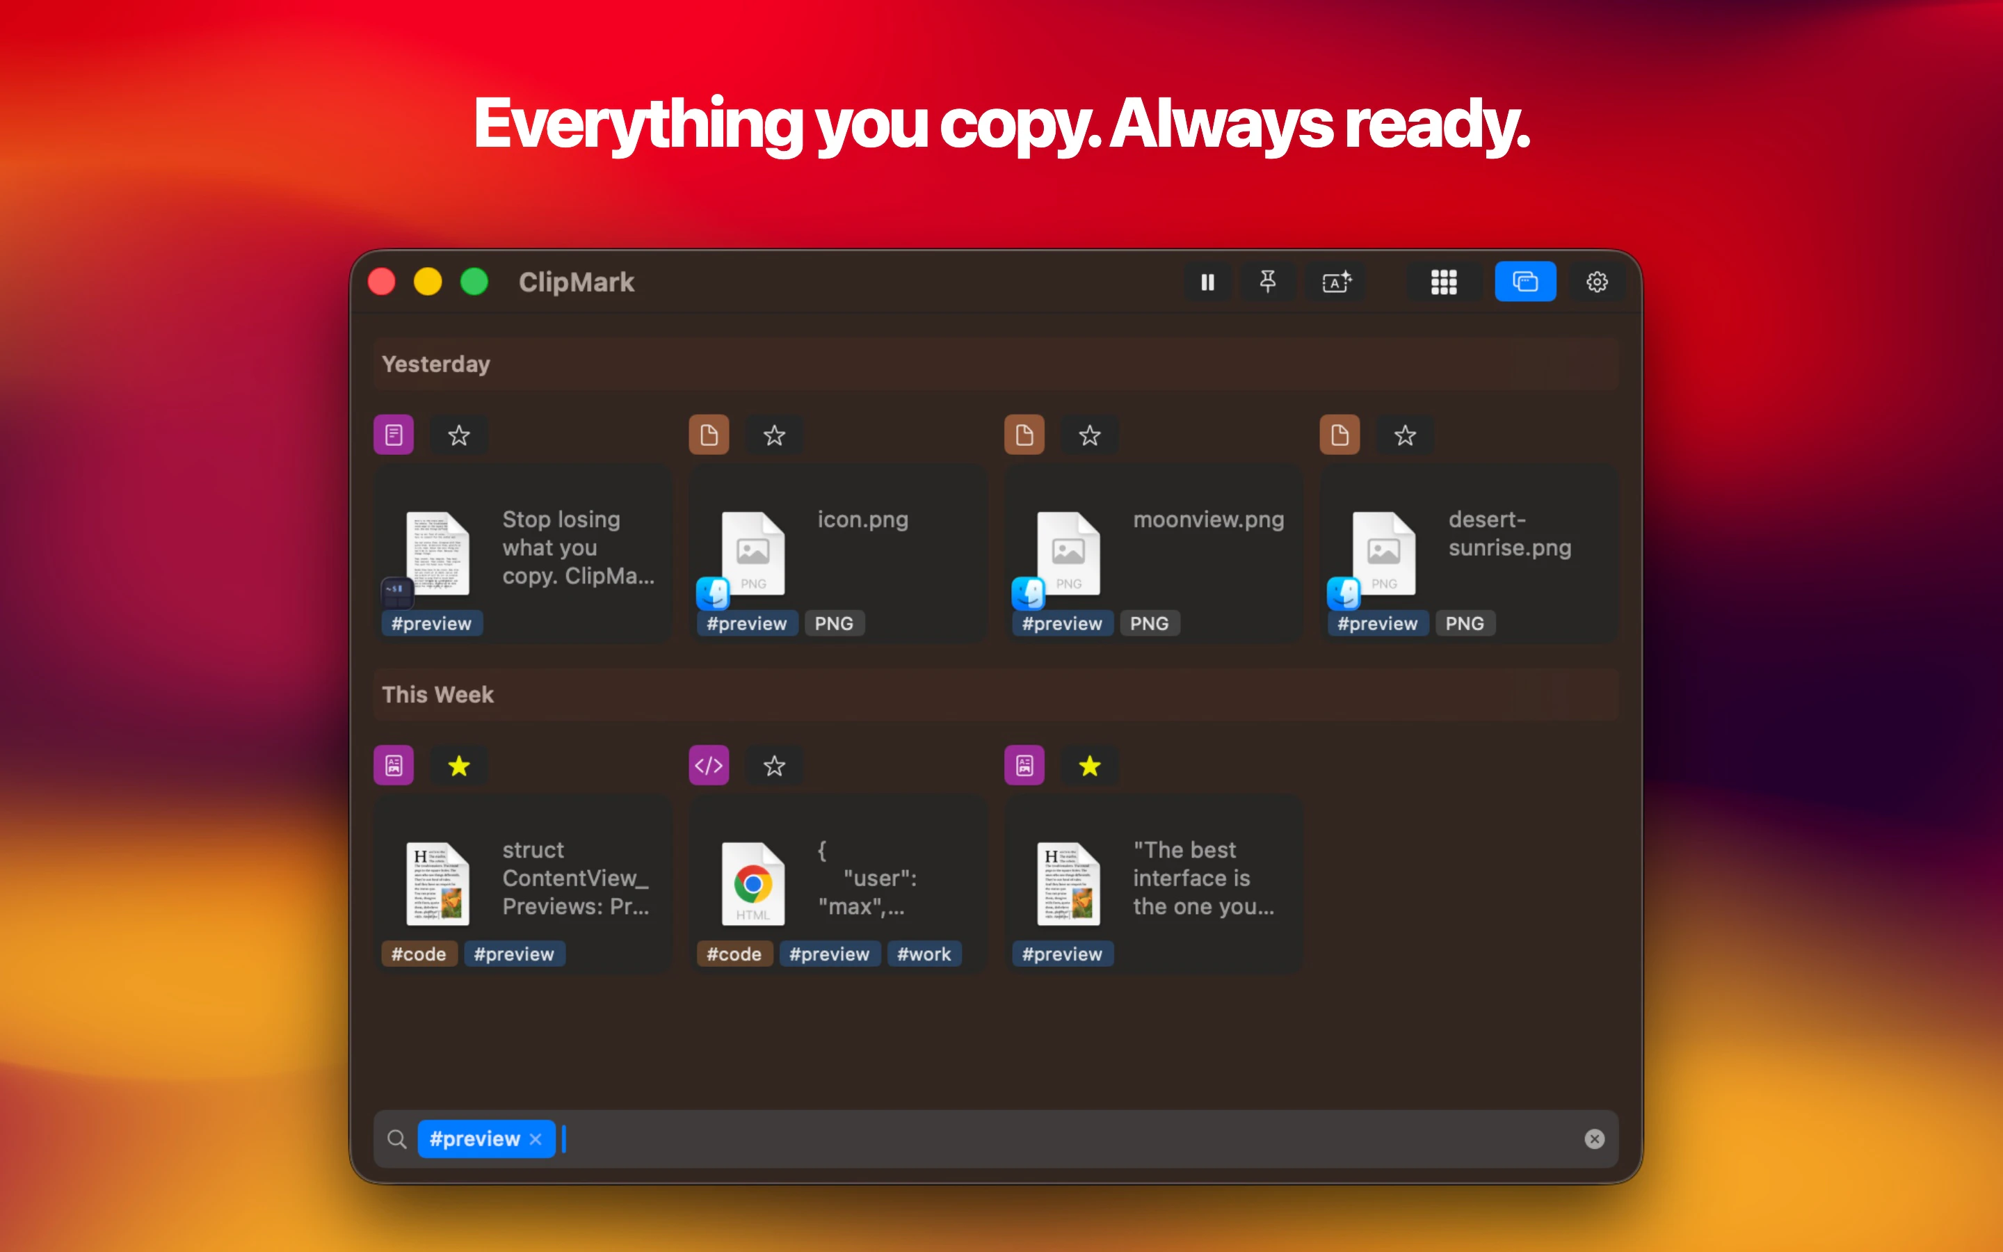Click the file type icon above icon.png
Image resolution: width=2003 pixels, height=1252 pixels.
tap(709, 435)
